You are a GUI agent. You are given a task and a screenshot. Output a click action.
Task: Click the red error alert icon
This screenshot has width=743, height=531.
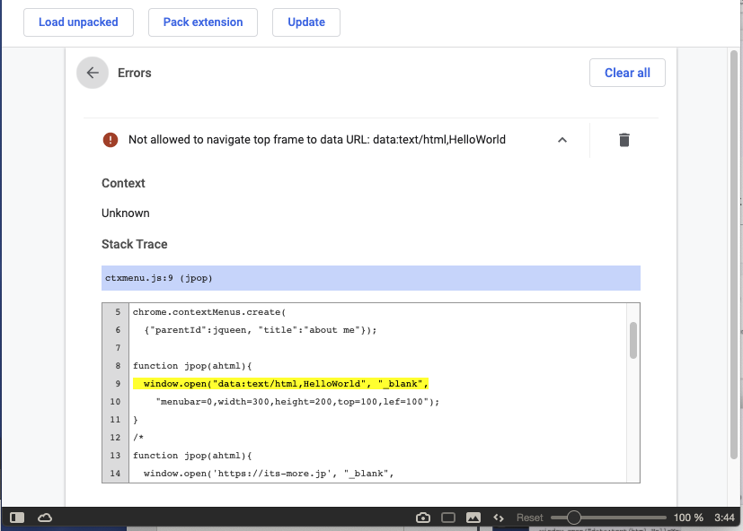(x=111, y=140)
